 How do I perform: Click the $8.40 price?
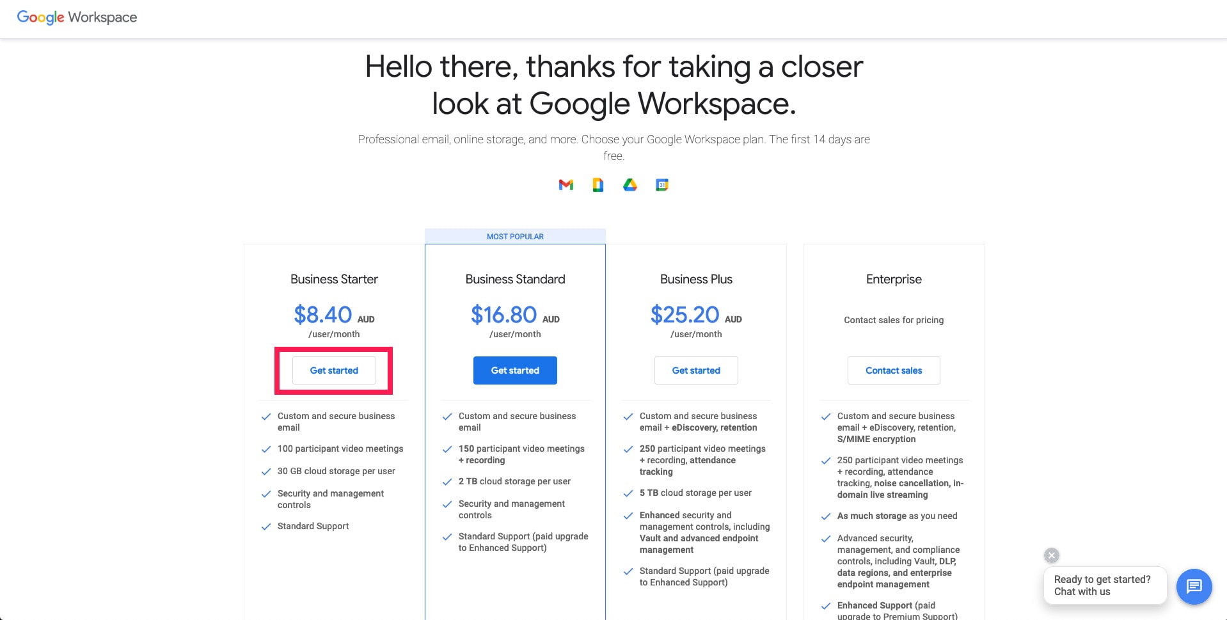point(323,315)
